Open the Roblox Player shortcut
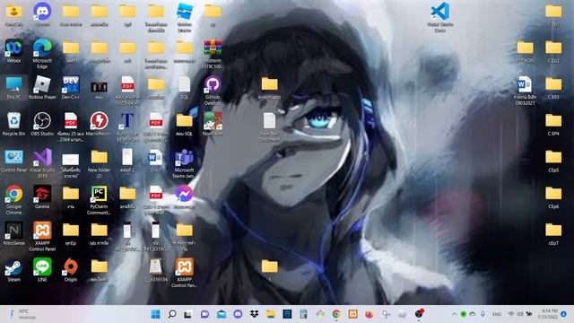574x323 pixels. click(42, 88)
